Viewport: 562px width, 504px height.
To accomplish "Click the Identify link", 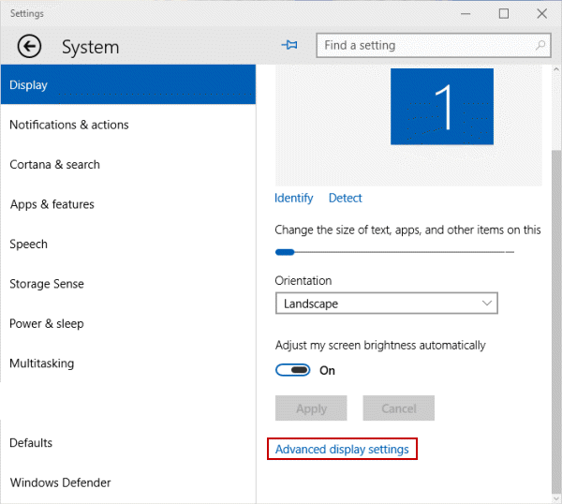I will click(293, 198).
